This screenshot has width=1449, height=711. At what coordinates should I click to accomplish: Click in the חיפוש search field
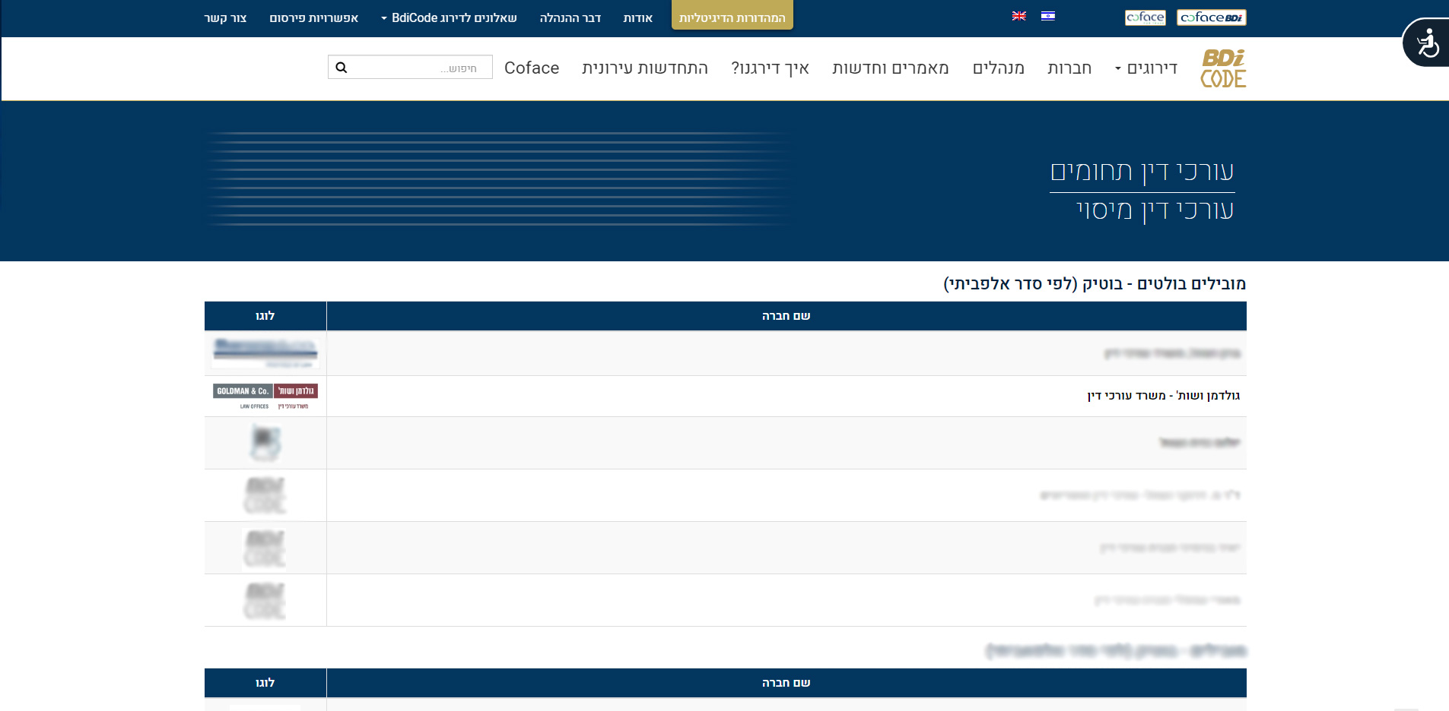(418, 68)
